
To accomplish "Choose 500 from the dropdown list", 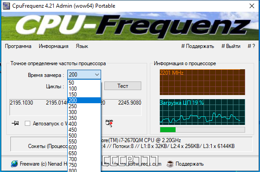I will pyautogui.click(x=84, y=136).
